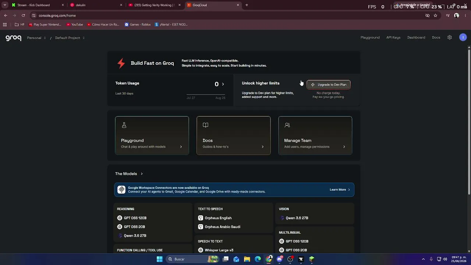471x265 pixels.
Task: Open the GPT OSS 120B reasoning model
Action: coord(132,218)
